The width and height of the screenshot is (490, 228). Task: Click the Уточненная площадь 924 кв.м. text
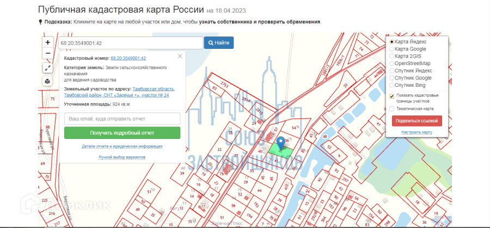point(97,104)
